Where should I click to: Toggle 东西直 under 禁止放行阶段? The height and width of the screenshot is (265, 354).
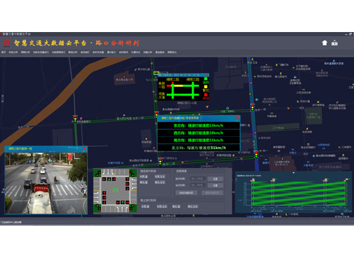(145, 206)
